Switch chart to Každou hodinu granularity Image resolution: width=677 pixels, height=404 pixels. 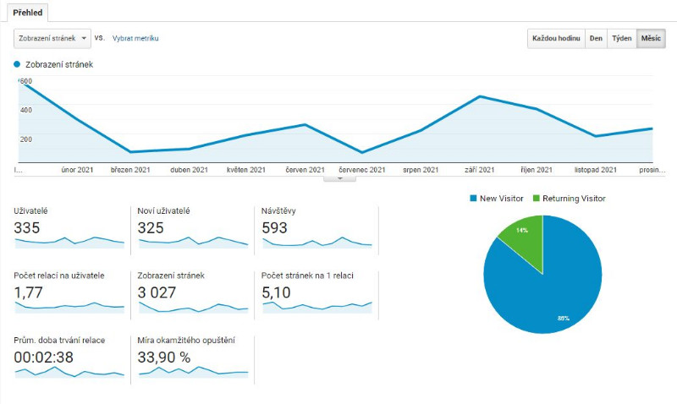click(x=554, y=39)
